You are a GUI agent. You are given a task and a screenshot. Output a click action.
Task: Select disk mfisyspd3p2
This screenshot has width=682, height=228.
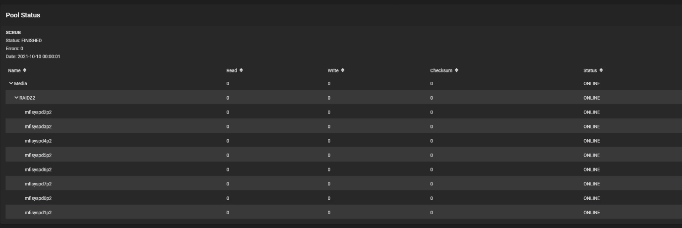point(38,126)
